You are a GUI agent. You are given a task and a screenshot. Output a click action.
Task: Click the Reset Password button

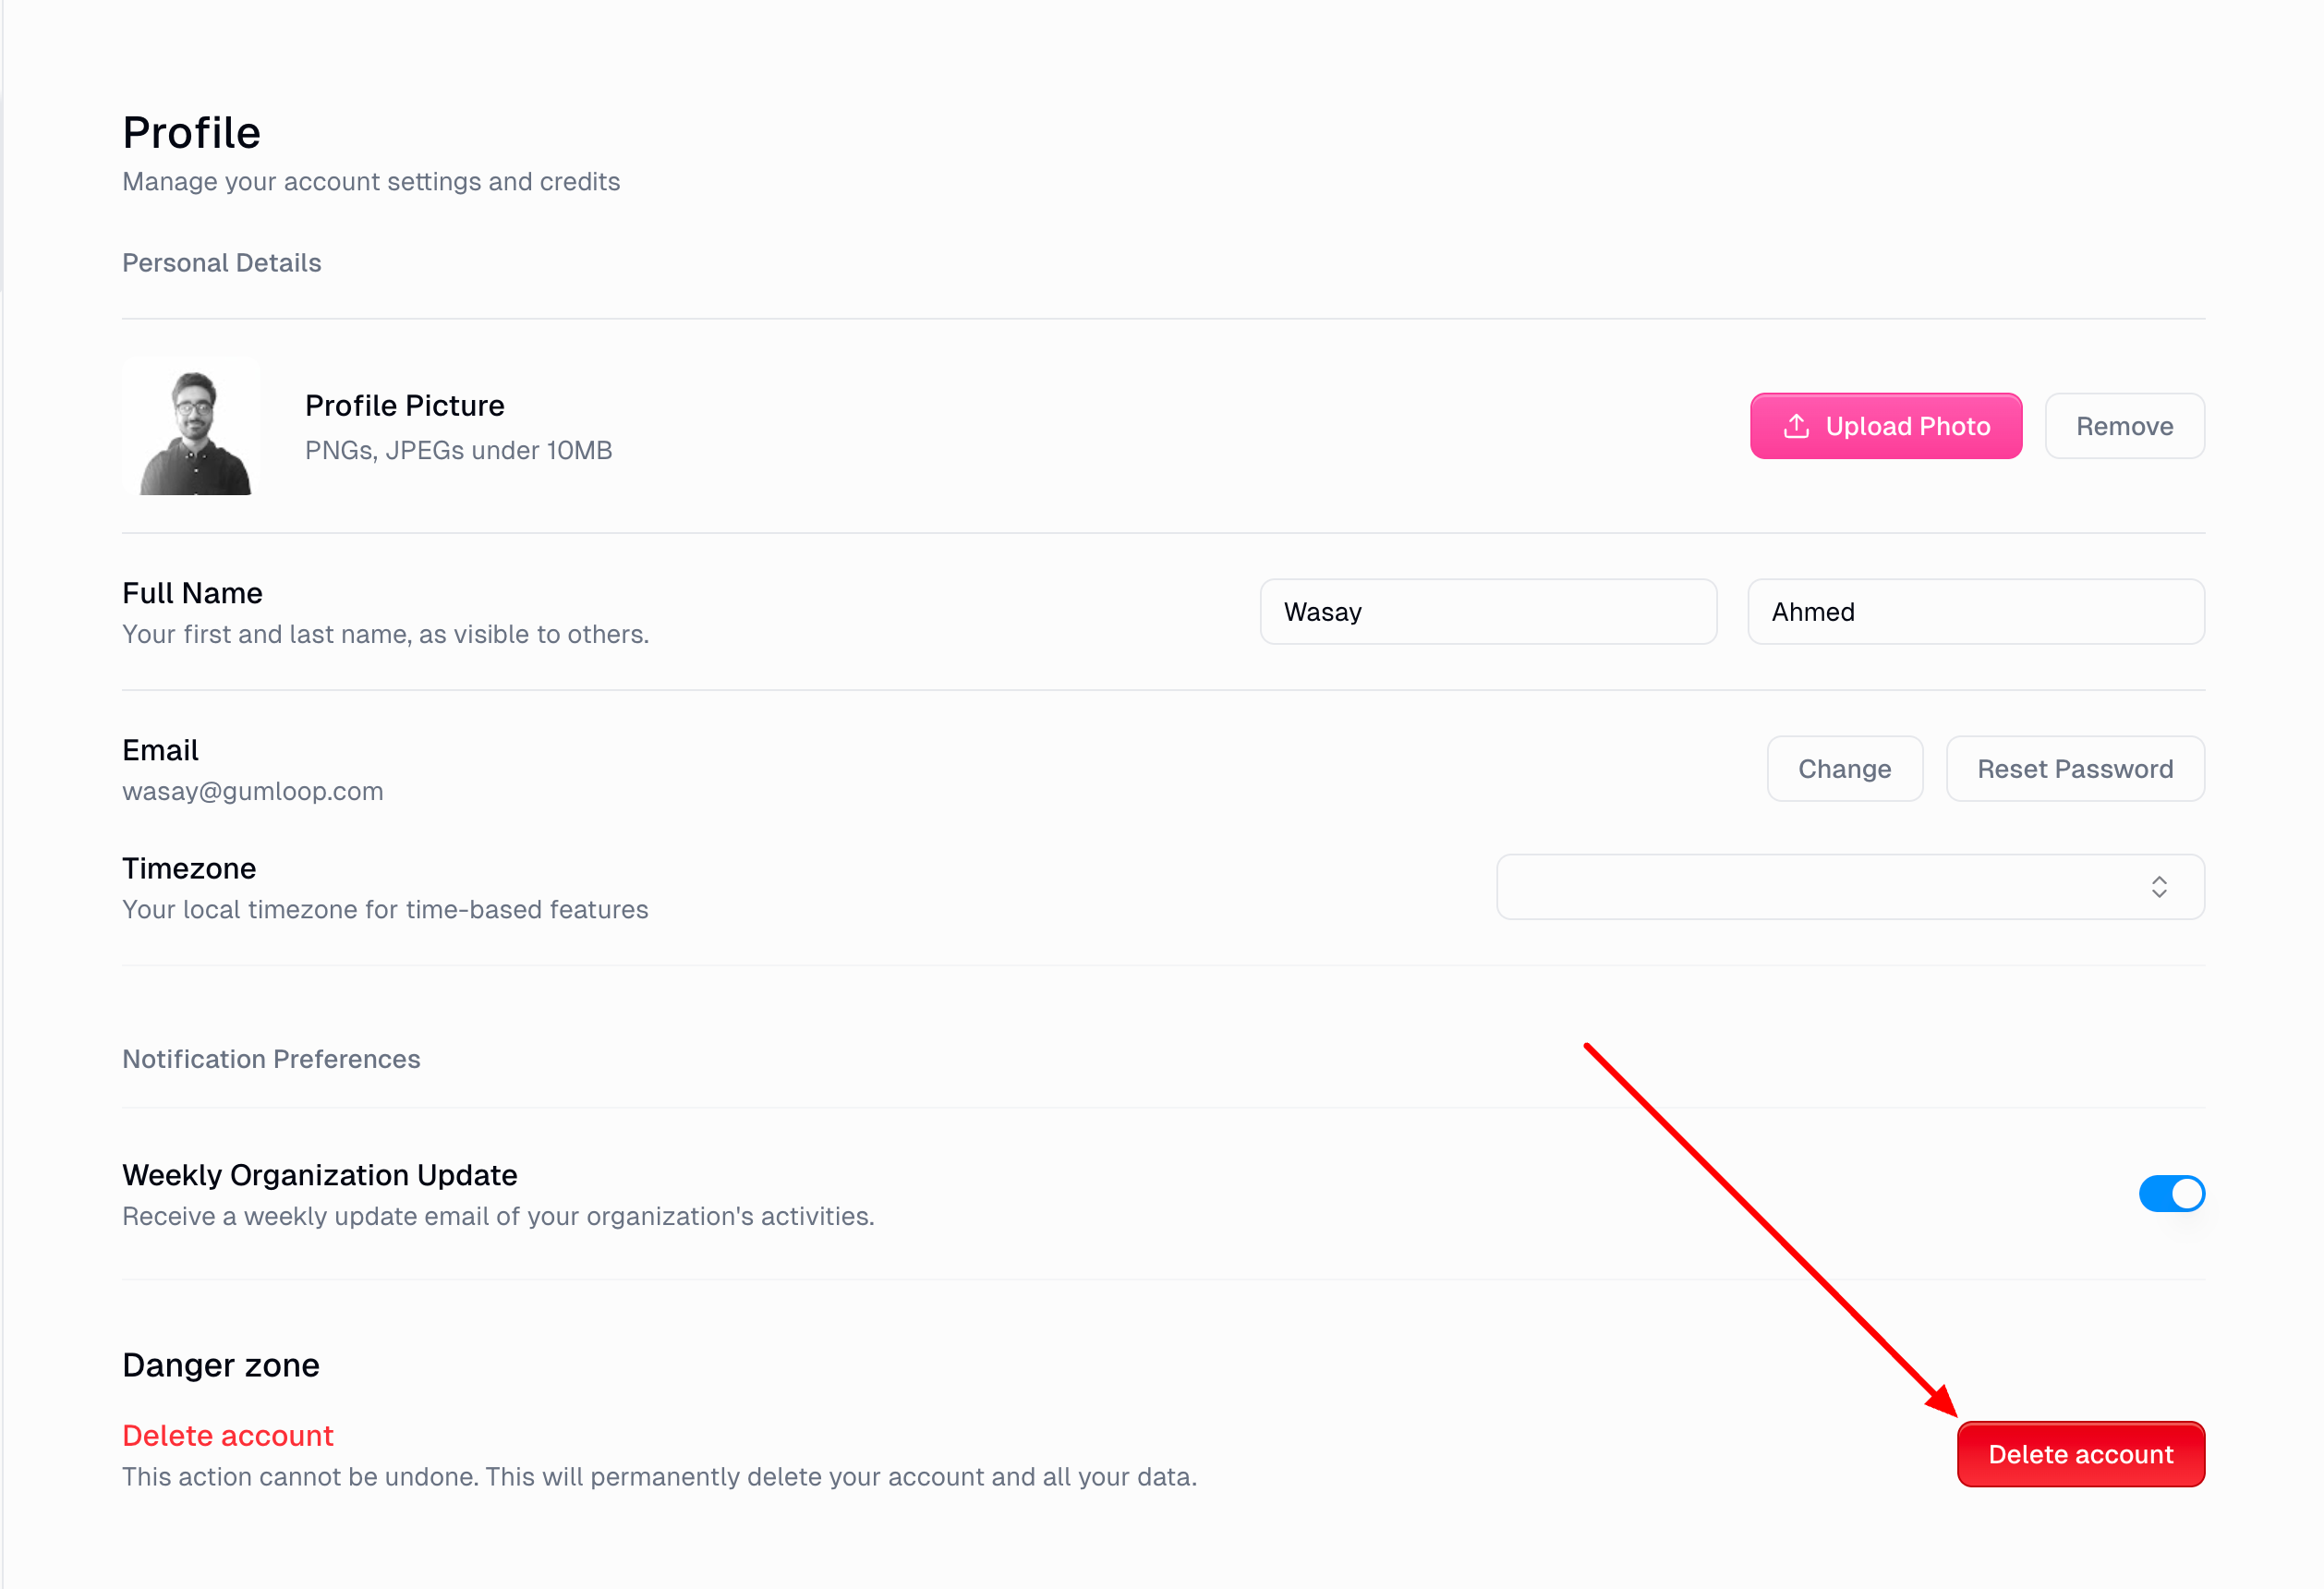[x=2075, y=769]
